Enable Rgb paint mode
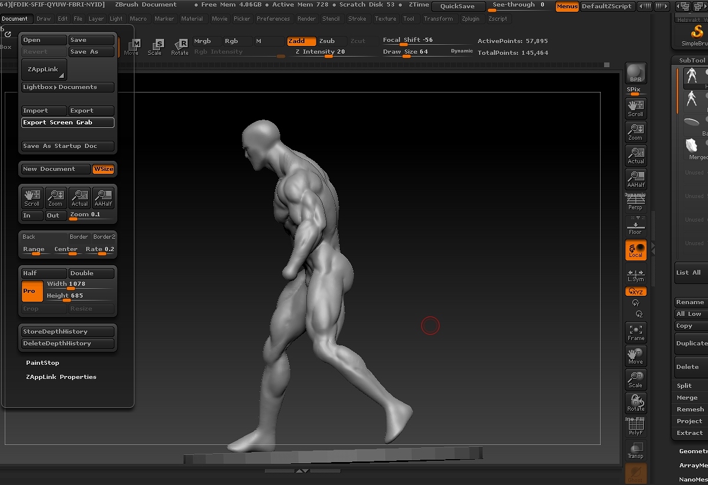708x485 pixels. [237, 41]
